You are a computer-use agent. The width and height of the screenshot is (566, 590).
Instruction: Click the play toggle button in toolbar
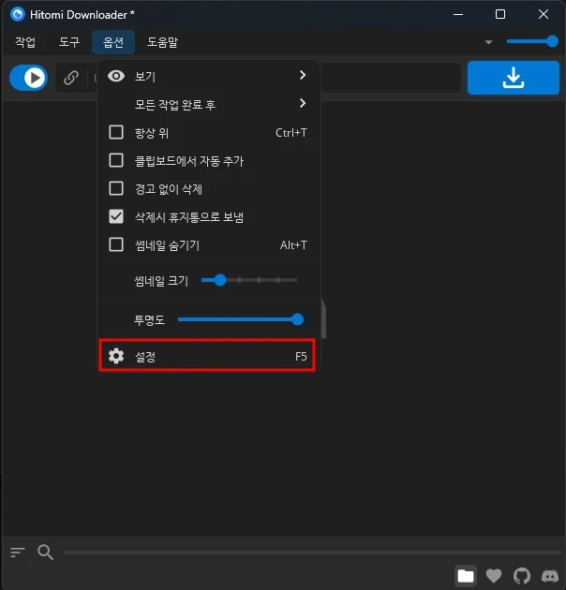pos(29,78)
